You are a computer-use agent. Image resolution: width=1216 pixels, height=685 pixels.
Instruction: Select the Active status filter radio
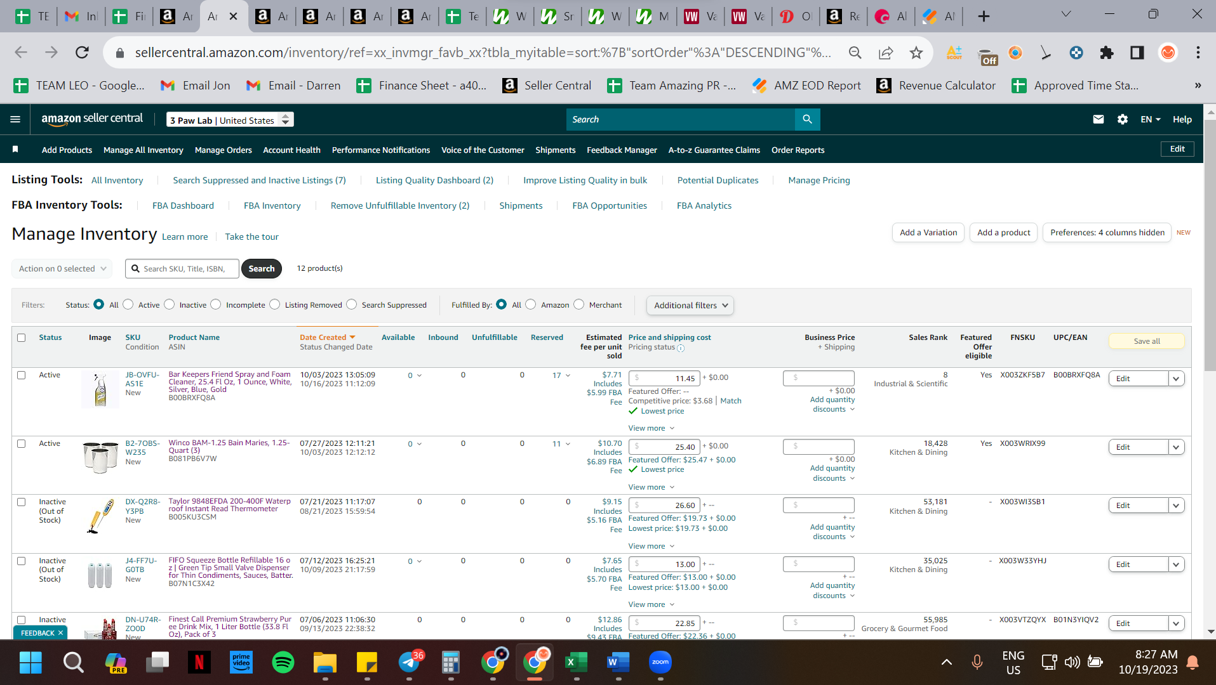[128, 304]
